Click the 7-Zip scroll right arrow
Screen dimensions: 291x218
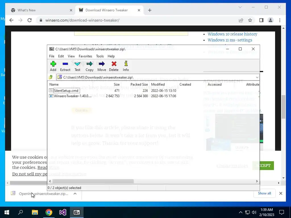257,181
